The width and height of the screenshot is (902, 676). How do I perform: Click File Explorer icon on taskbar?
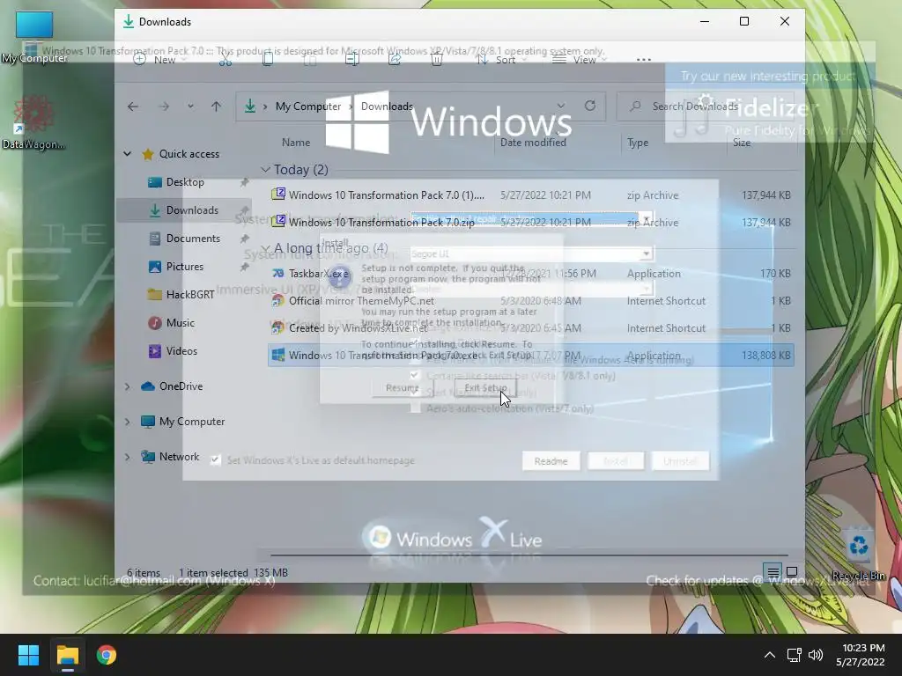coord(67,655)
